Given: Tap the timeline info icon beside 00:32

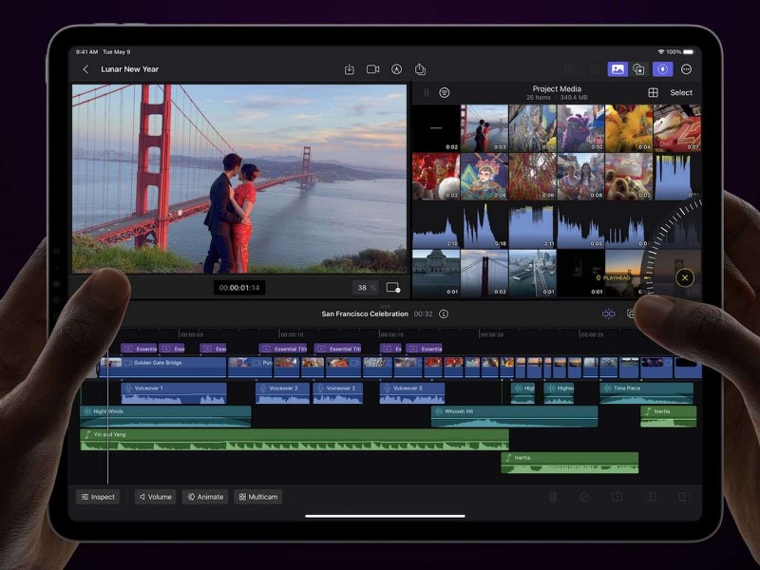Looking at the screenshot, I should click(x=443, y=313).
